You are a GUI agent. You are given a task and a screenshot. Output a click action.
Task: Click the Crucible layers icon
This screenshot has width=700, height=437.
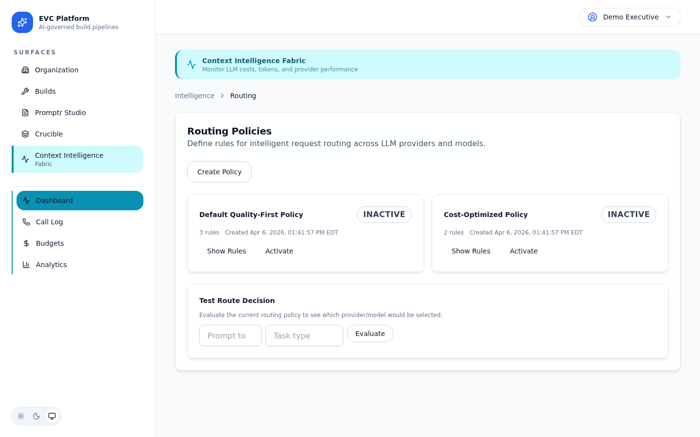(x=25, y=134)
